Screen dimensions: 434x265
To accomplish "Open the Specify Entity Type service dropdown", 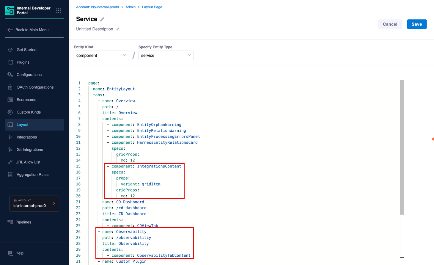I will pyautogui.click(x=166, y=55).
